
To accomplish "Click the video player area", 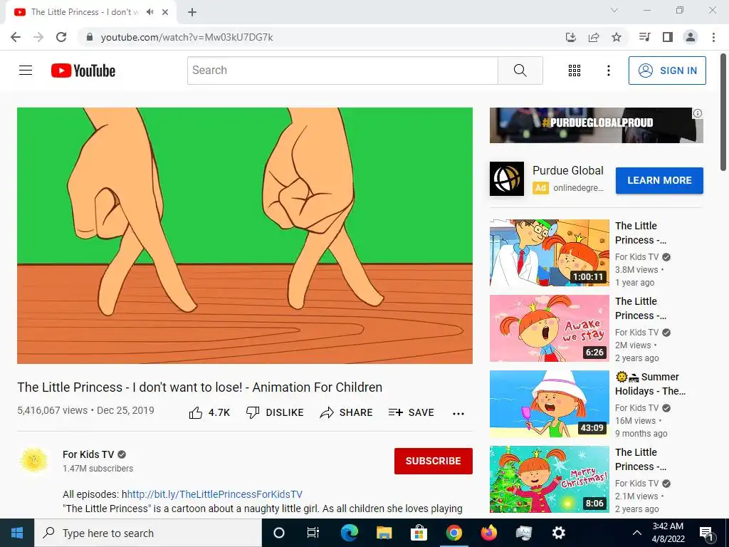I will (x=245, y=235).
